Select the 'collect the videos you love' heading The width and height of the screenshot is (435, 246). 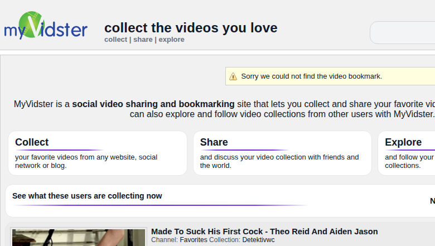(x=190, y=27)
